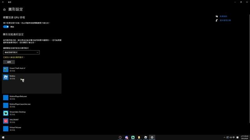Viewport: 250px width, 140px height.
Task: Click the Roblox app icon
Action: [6, 77]
